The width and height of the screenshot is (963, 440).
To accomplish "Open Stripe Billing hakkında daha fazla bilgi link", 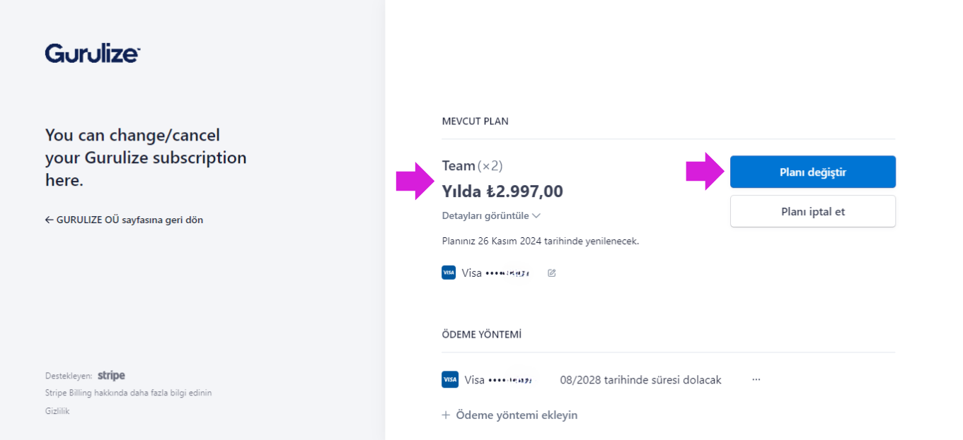I will (128, 393).
